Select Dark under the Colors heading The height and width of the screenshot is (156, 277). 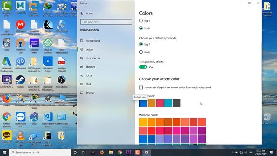pyautogui.click(x=145, y=28)
